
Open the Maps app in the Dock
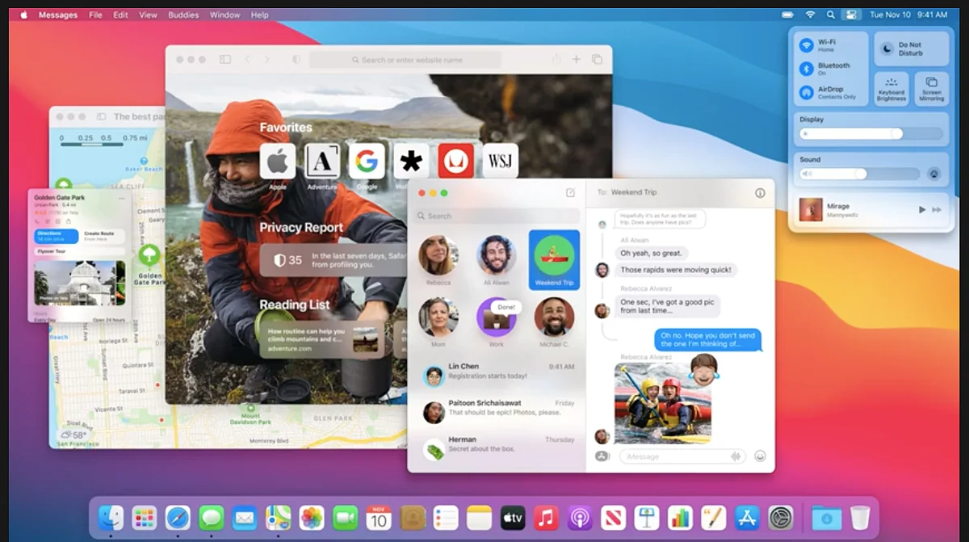[279, 518]
